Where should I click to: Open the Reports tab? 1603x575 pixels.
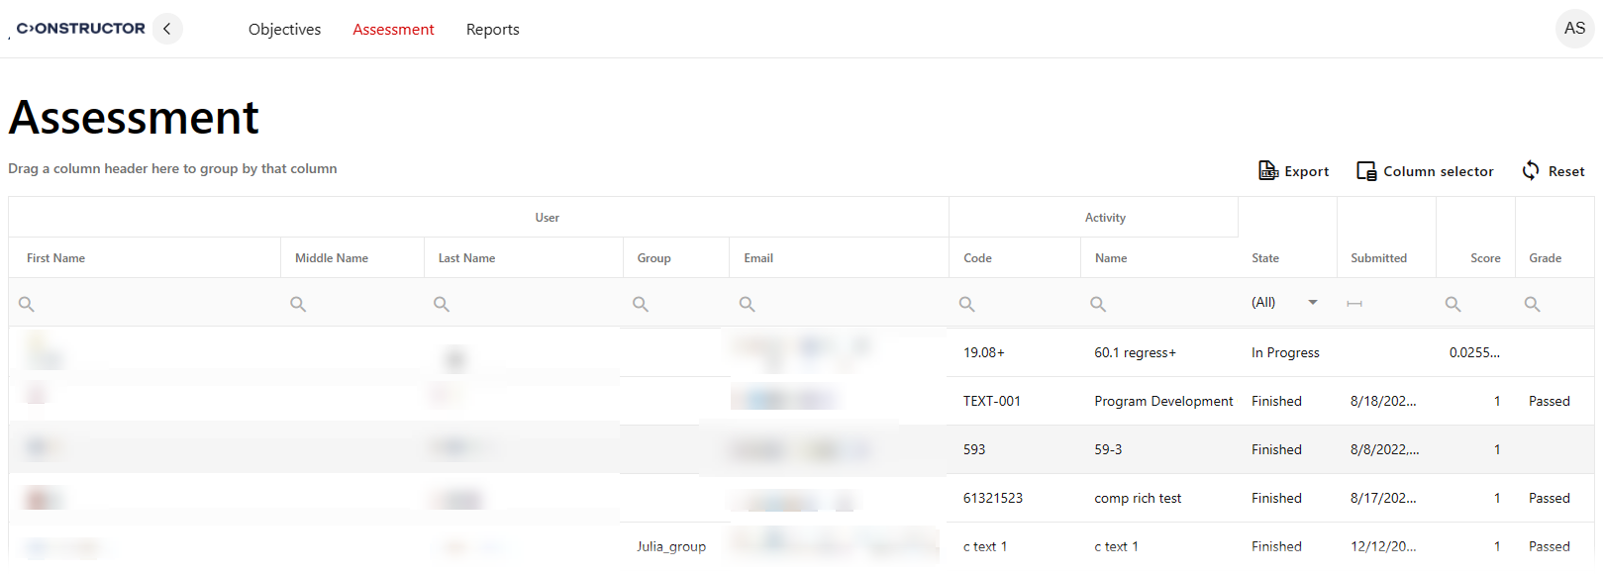pyautogui.click(x=492, y=30)
